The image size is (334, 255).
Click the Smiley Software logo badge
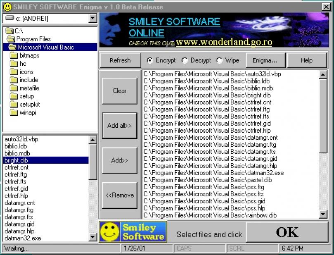(133, 232)
